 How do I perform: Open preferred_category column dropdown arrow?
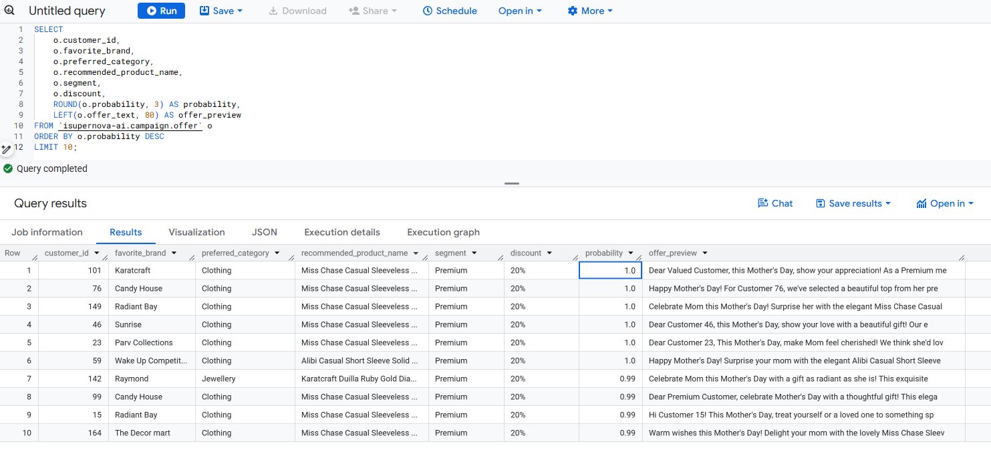pos(277,253)
